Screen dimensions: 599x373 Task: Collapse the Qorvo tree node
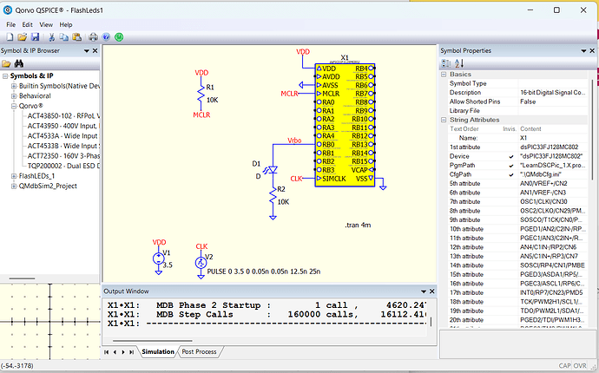coord(14,106)
